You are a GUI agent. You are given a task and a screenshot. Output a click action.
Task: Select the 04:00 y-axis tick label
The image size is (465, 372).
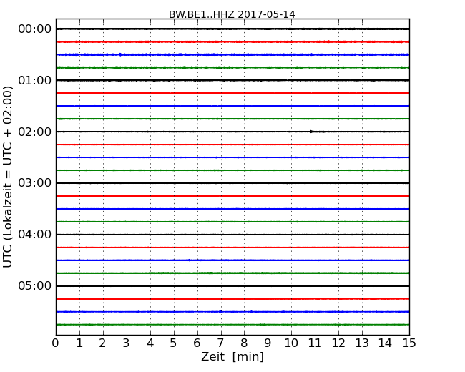coord(35,235)
